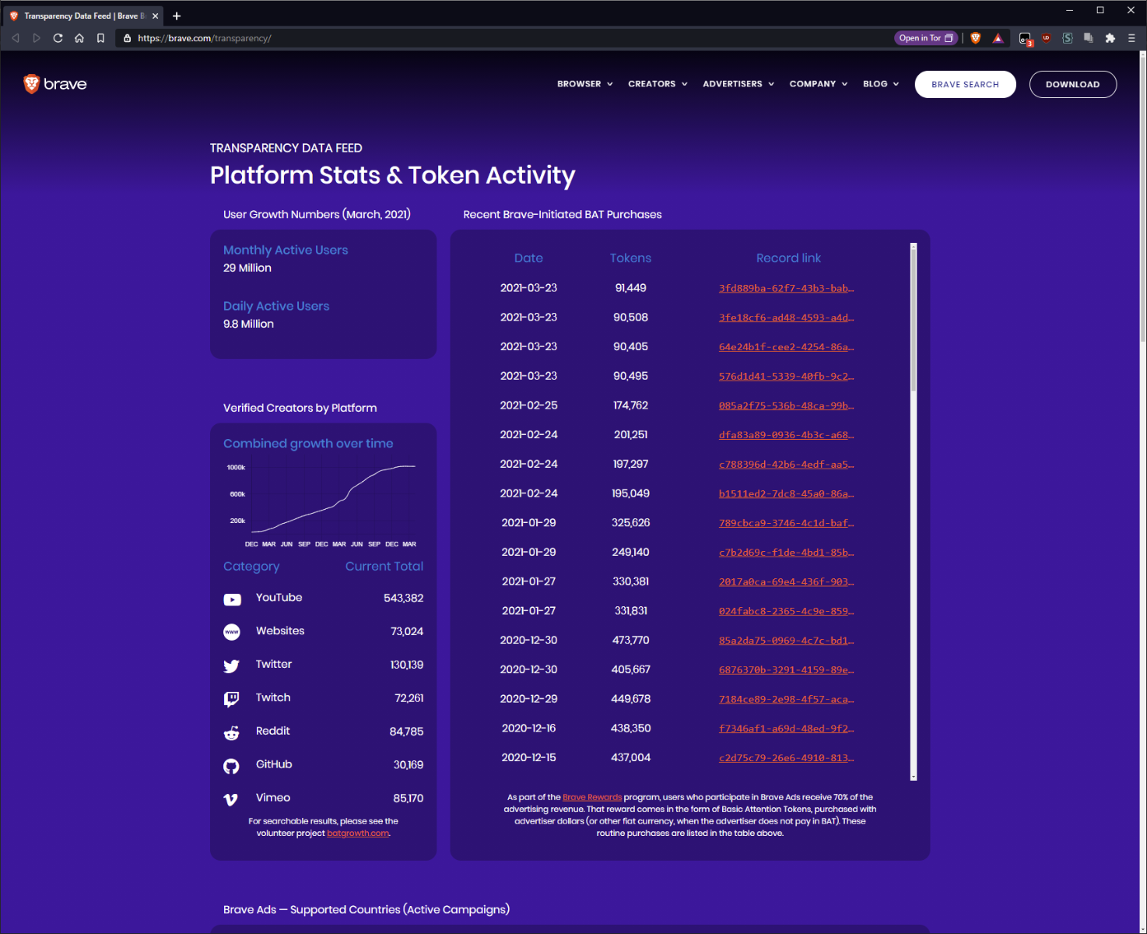This screenshot has height=934, width=1147.
Task: Select the Transparency Data Feed browser tab
Action: coord(84,16)
